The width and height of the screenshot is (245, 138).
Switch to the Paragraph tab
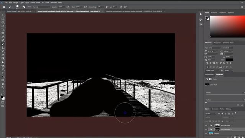(217, 43)
